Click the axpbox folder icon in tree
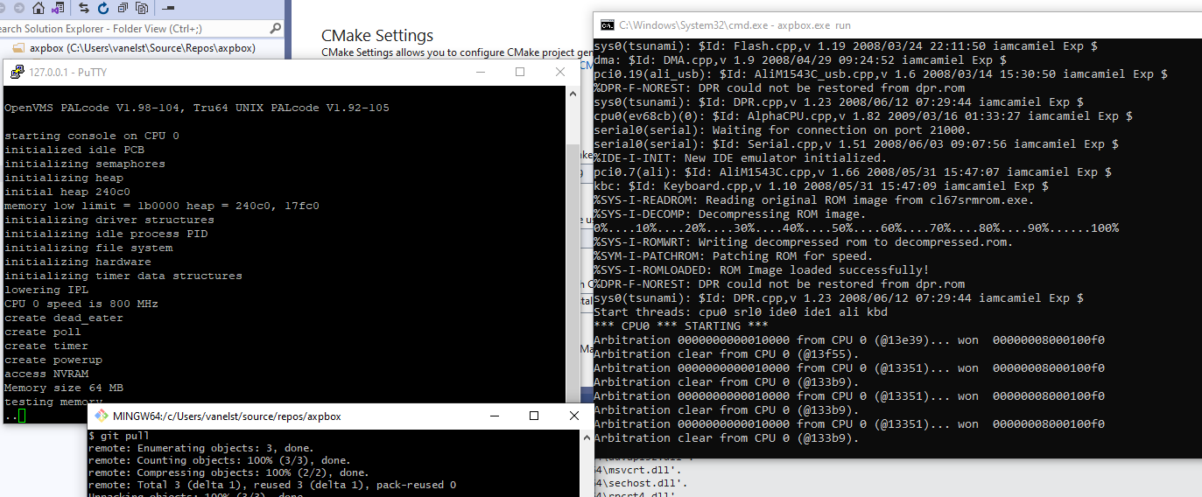The height and width of the screenshot is (497, 1202). coord(18,48)
